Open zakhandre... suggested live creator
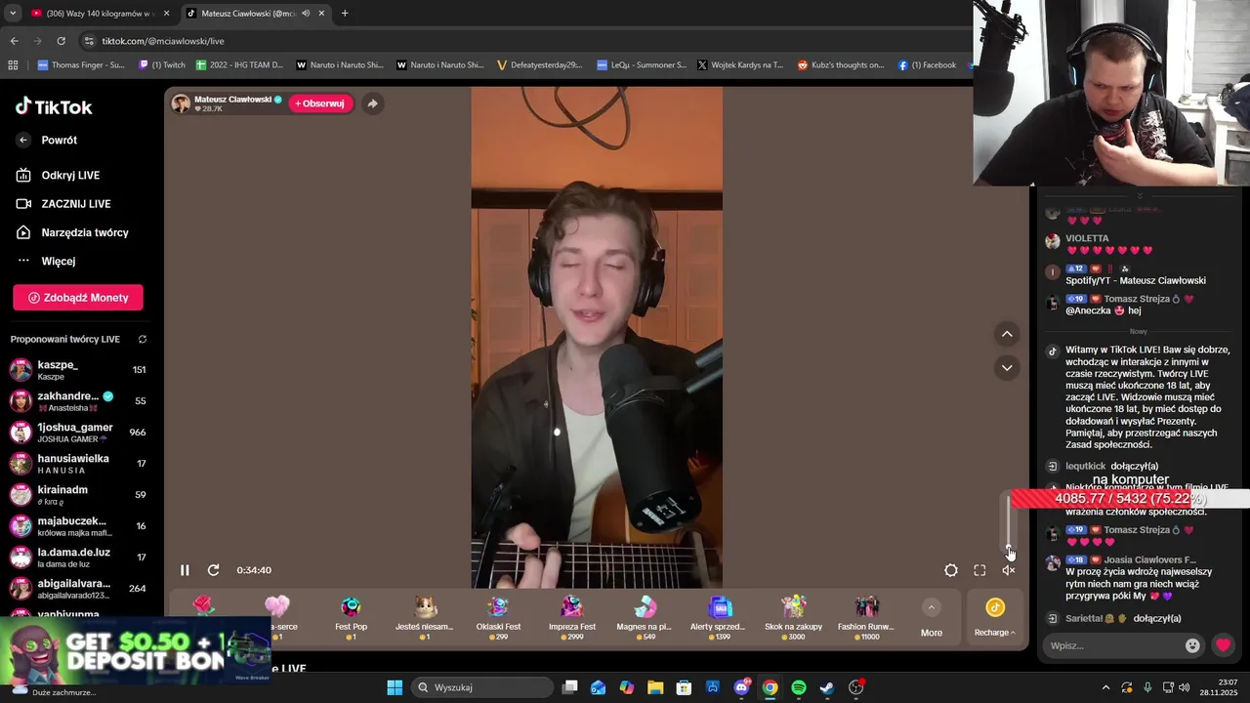The image size is (1250, 703). pyautogui.click(x=78, y=400)
